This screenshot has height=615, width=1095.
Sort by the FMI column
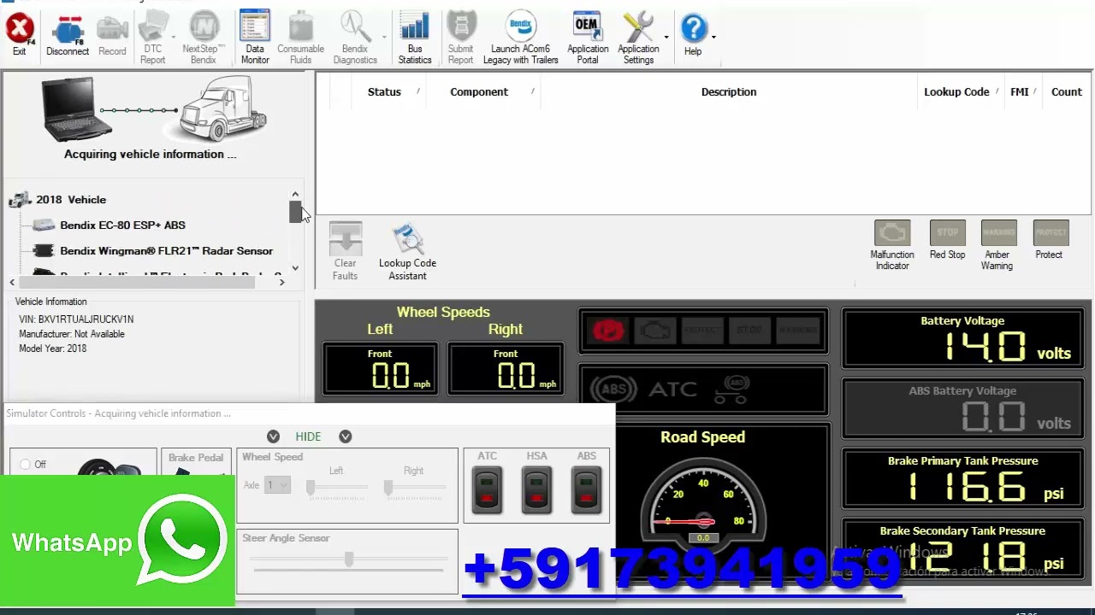coord(1020,91)
